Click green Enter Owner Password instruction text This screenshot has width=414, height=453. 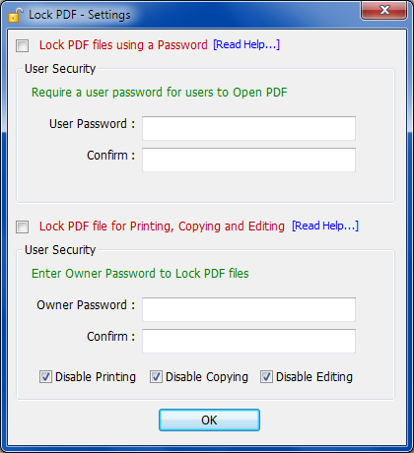coord(140,274)
